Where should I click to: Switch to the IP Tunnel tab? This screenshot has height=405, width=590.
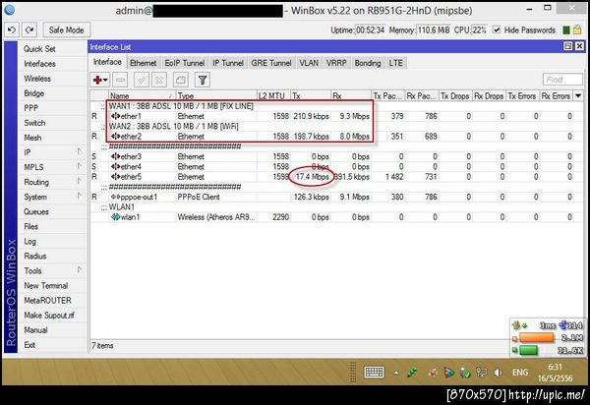point(228,63)
